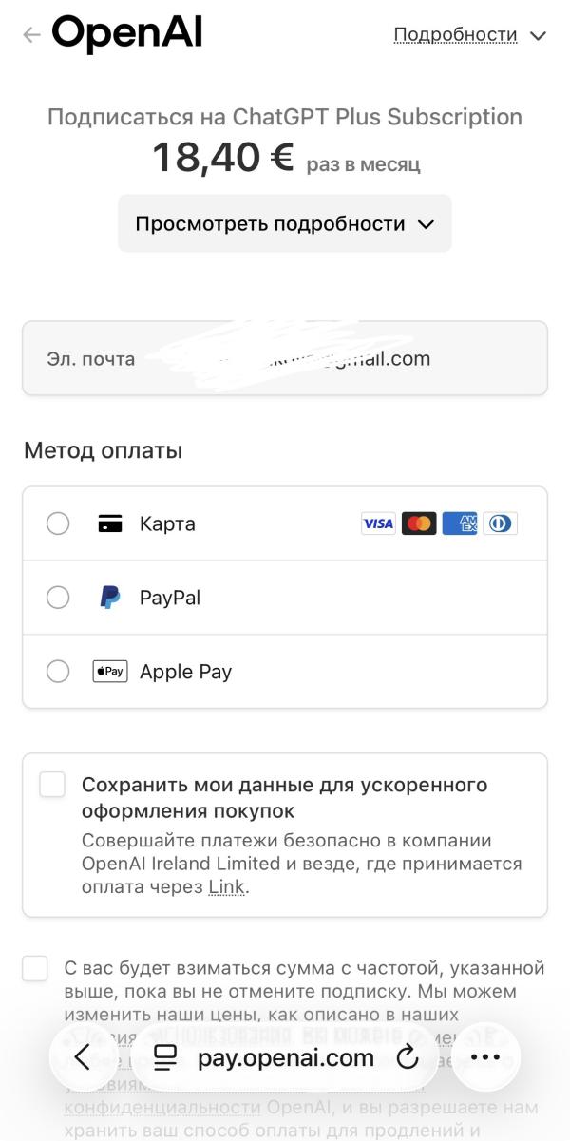This screenshot has height=1141, width=570.
Task: Click the Diners Club icon
Action: click(500, 523)
